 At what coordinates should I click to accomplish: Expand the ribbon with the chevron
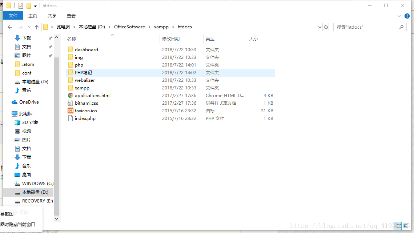399,16
